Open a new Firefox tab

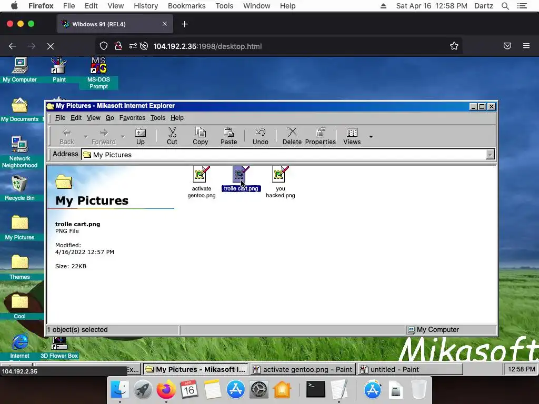tap(185, 24)
